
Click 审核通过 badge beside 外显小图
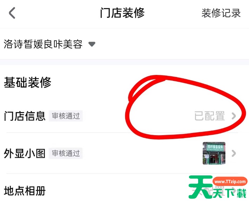66,153
